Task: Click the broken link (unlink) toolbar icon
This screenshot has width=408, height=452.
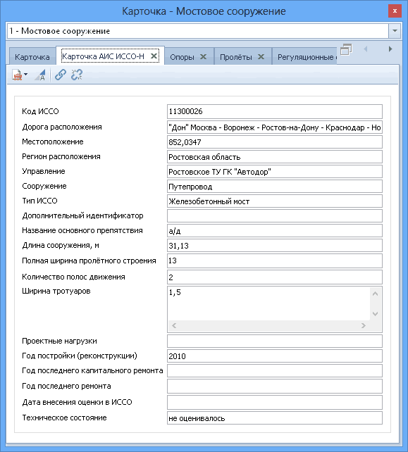Action: [x=77, y=75]
